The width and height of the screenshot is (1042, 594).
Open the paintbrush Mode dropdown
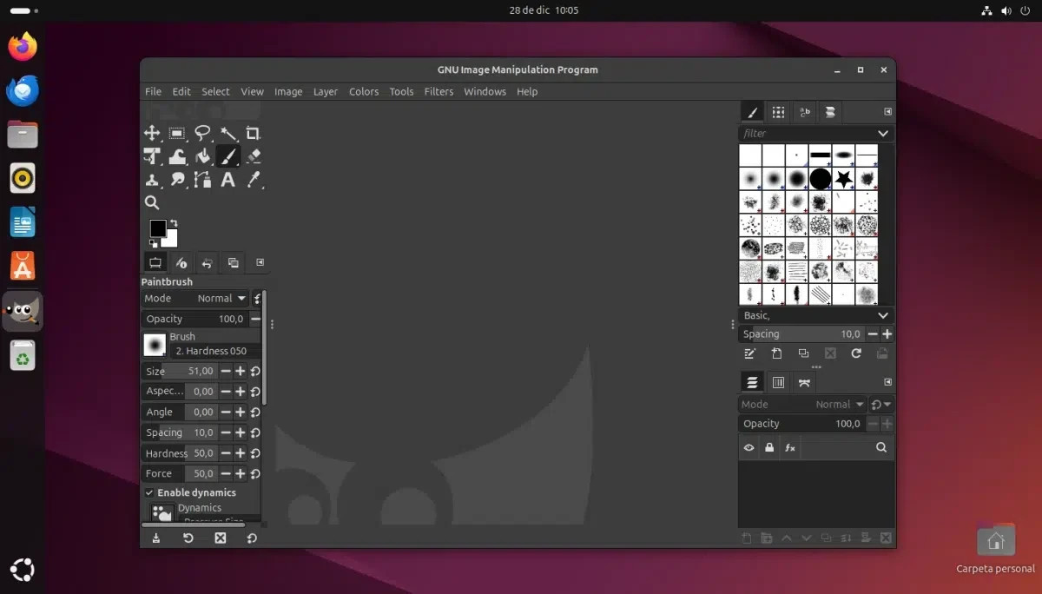(221, 298)
